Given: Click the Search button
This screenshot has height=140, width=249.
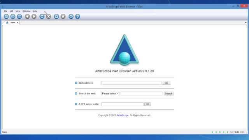Looking at the screenshot, I should [168, 93].
